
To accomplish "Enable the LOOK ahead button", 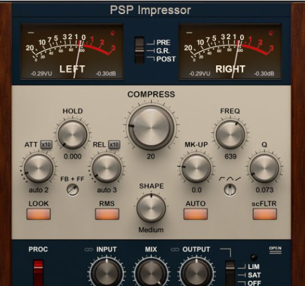I will click(39, 214).
